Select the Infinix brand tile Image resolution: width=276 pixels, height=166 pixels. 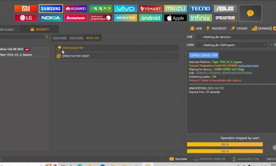click(x=200, y=18)
